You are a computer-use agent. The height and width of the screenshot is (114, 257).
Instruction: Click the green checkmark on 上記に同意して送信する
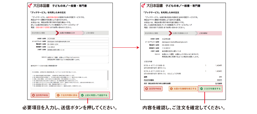coord(82,95)
